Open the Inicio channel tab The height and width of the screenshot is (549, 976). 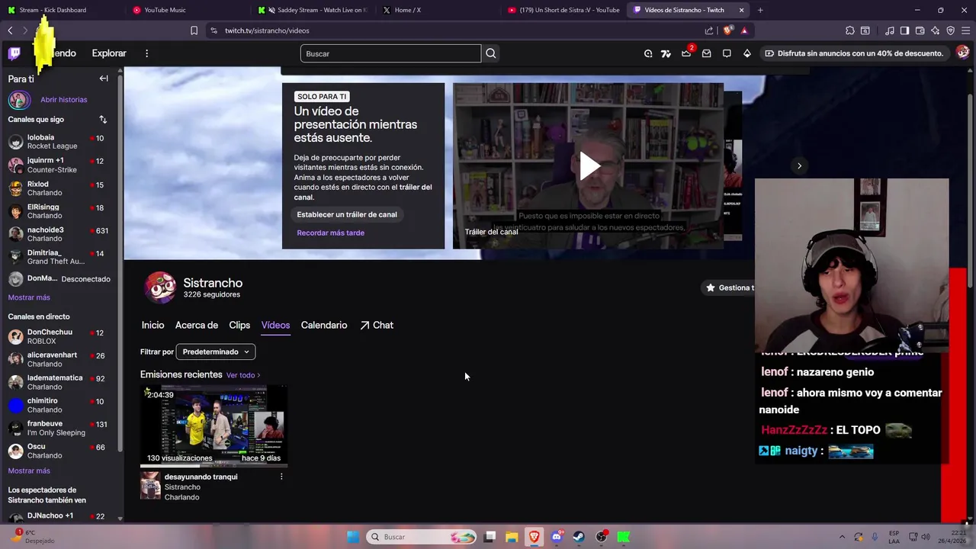[x=152, y=325]
